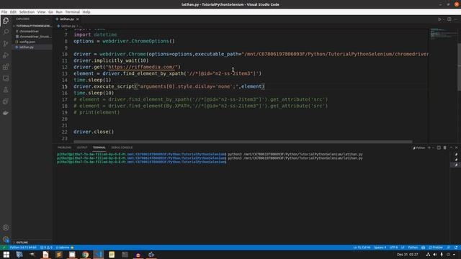Open the run button dropdown arrow
The width and height of the screenshot is (461, 259).
point(444,19)
